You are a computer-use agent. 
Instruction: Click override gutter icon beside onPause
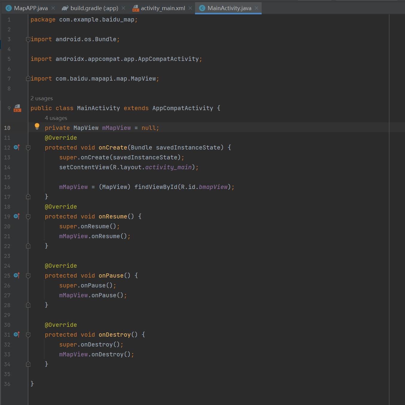[17, 275]
